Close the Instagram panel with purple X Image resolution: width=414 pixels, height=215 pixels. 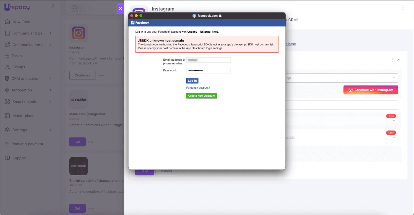click(120, 9)
